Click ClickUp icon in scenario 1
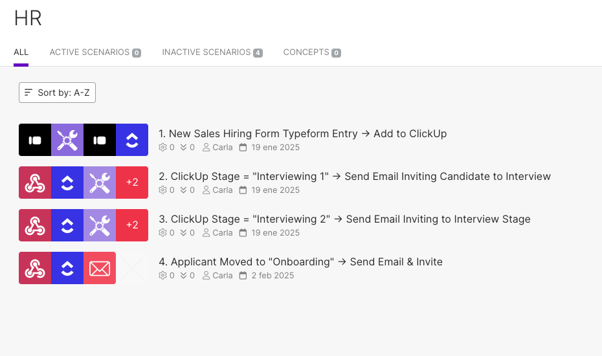Image resolution: width=602 pixels, height=356 pixels. click(x=132, y=140)
